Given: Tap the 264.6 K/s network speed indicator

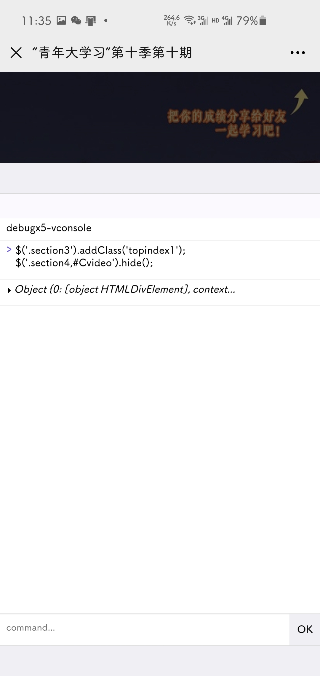Looking at the screenshot, I should tap(172, 20).
